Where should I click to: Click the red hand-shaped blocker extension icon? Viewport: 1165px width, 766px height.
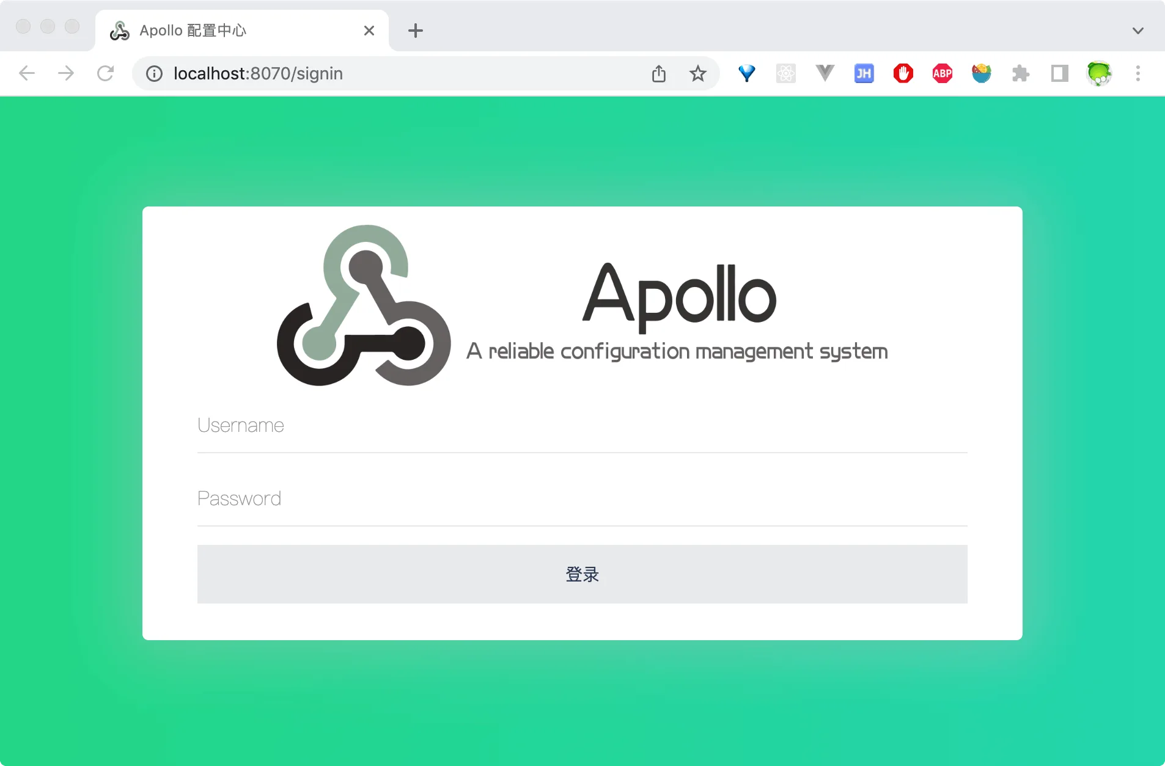903,73
